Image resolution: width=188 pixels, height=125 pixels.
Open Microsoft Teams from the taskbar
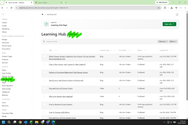48,122
